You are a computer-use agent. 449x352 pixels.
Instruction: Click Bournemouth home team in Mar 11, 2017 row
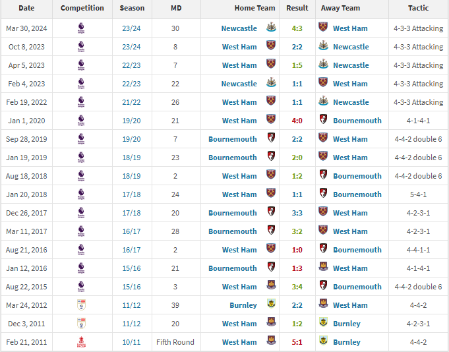[233, 231]
